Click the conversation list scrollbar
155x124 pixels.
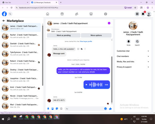(42, 55)
